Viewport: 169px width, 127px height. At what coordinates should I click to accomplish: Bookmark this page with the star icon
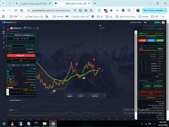91,10
